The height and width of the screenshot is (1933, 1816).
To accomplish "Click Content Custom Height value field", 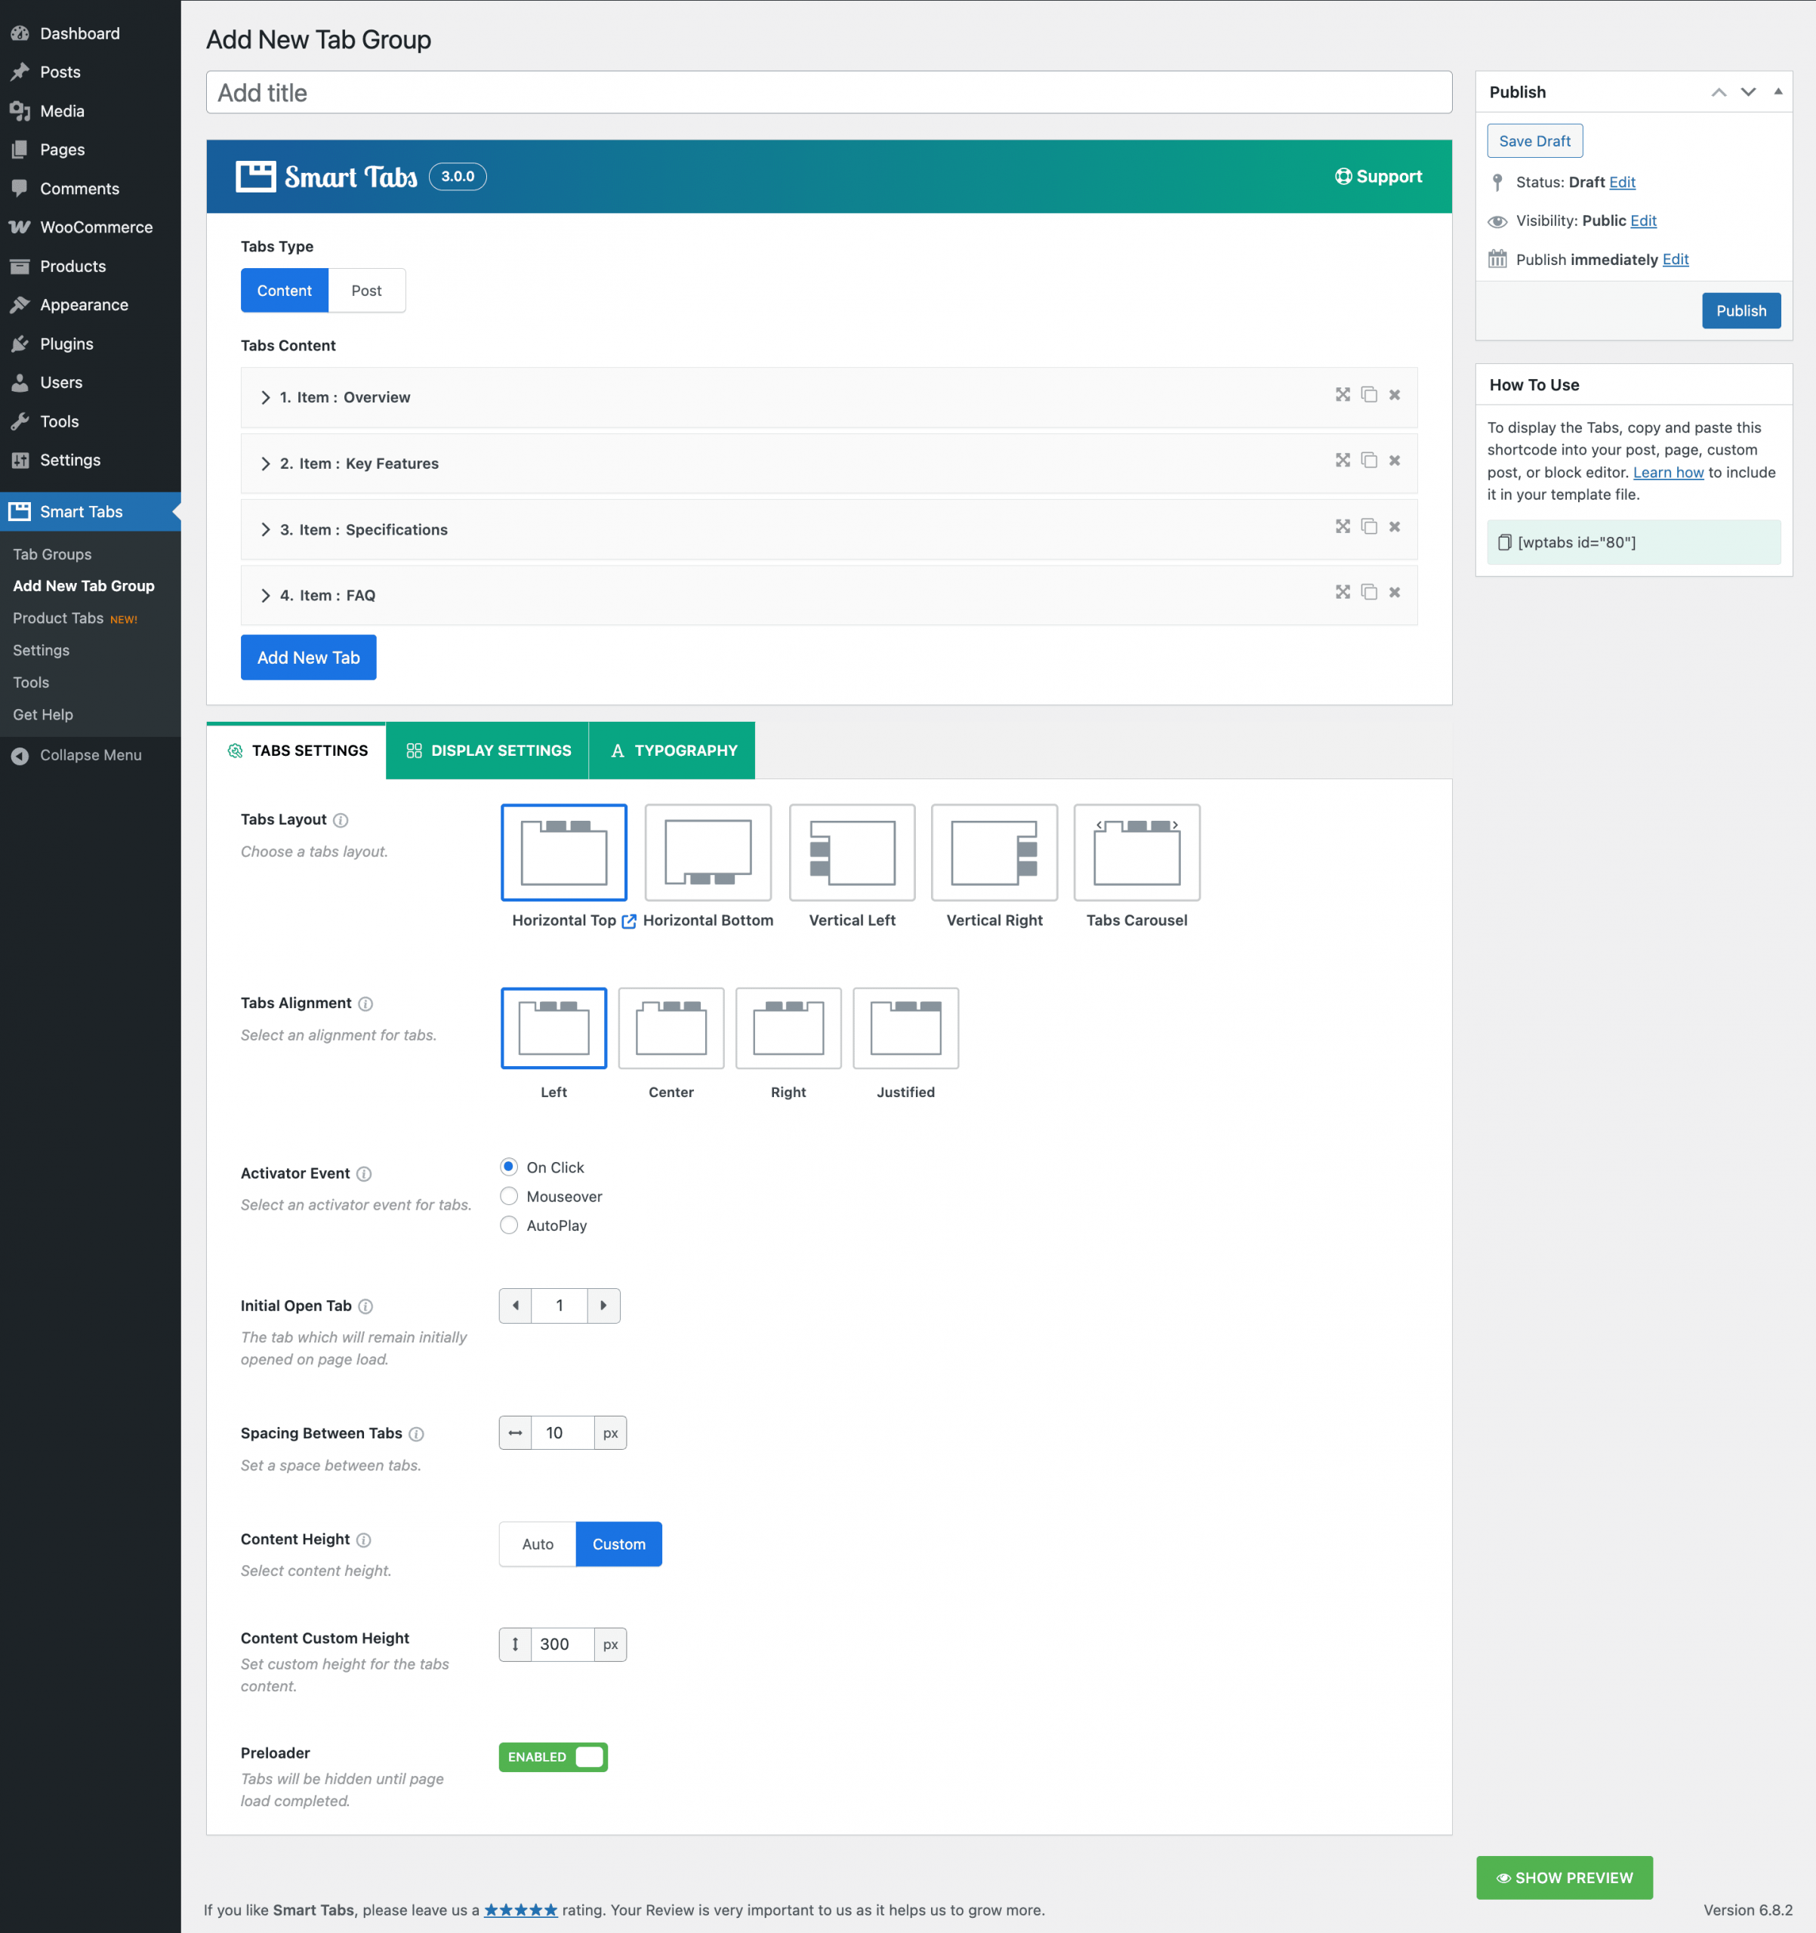I will click(562, 1645).
